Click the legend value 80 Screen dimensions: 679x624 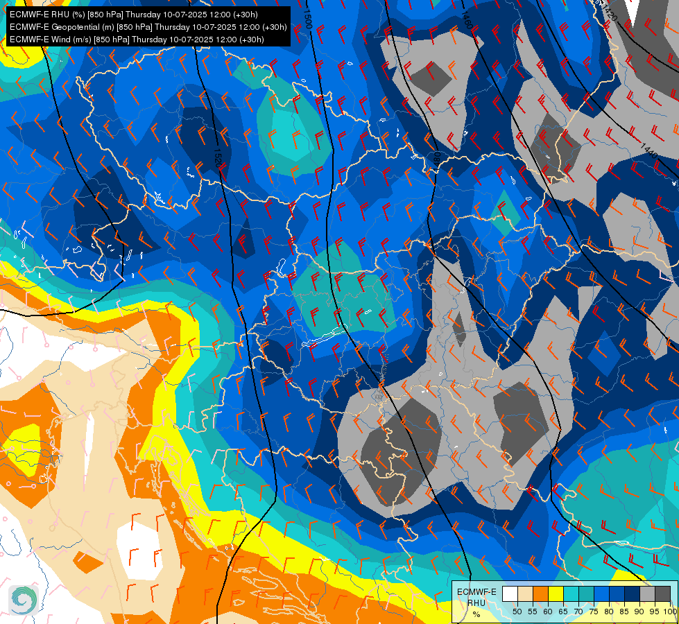click(609, 612)
